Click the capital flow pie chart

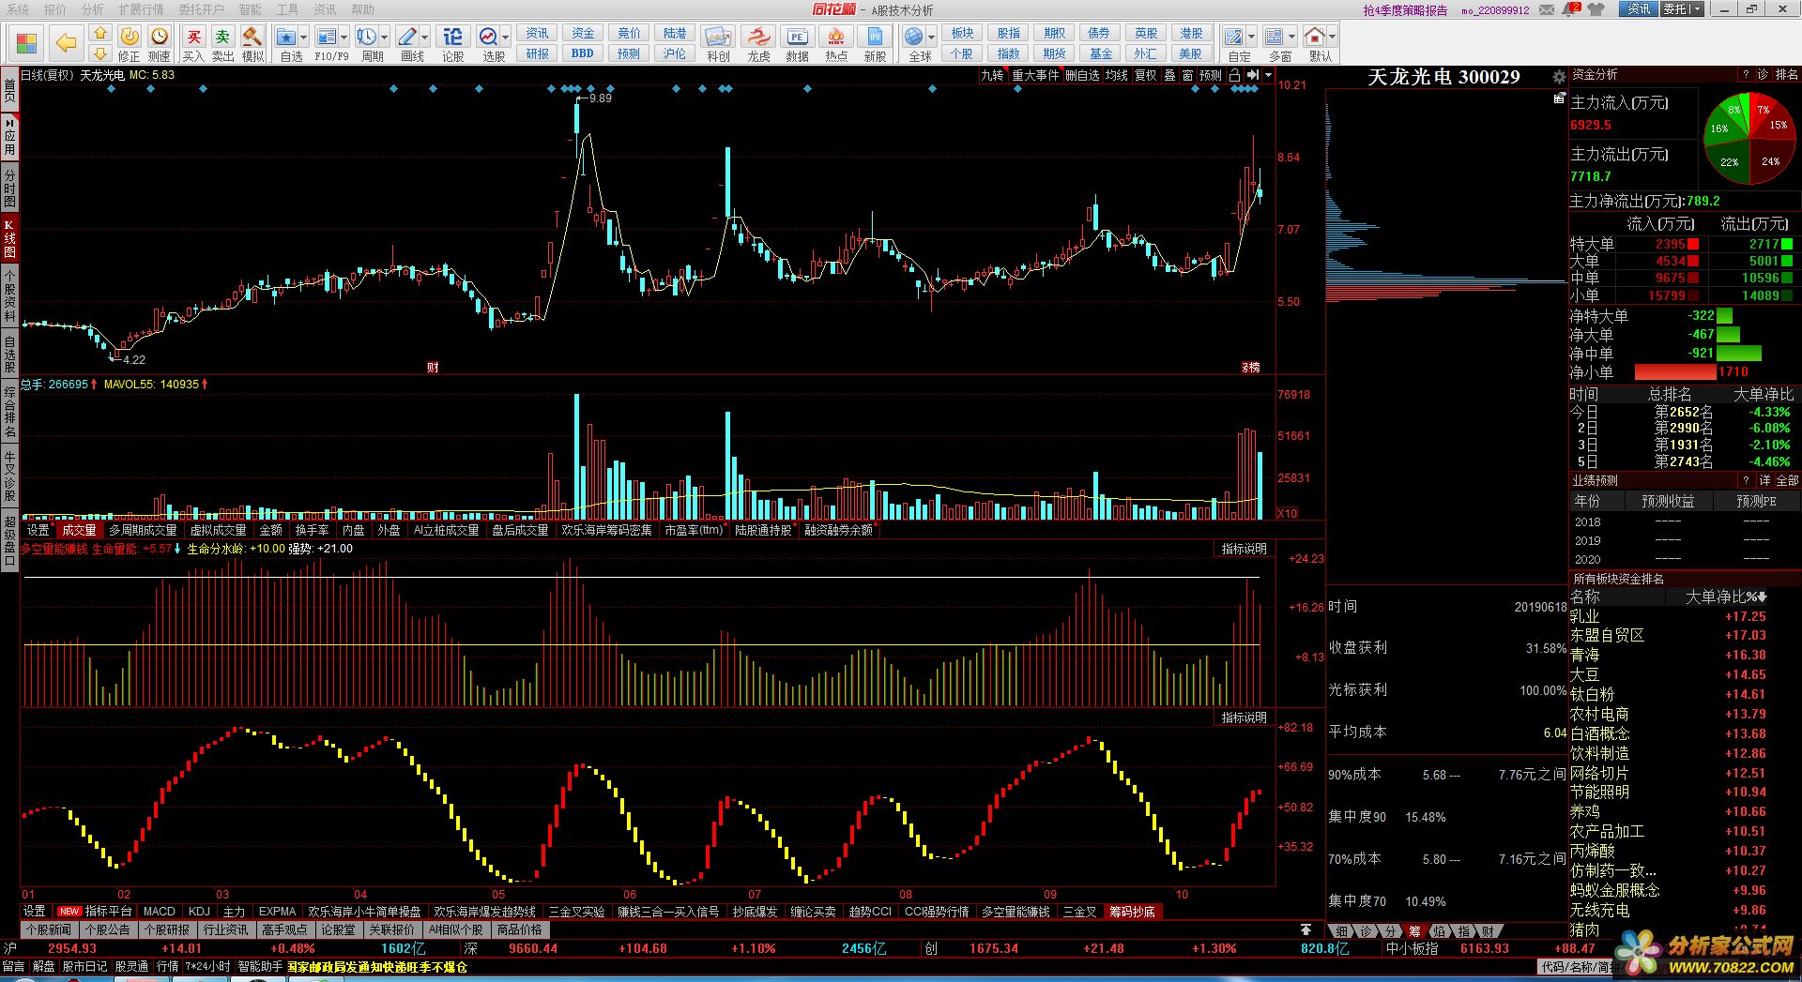click(1749, 140)
